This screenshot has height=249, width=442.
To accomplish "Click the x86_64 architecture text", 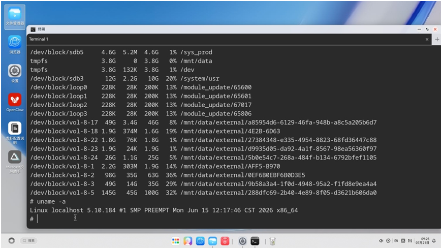I will [x=287, y=210].
